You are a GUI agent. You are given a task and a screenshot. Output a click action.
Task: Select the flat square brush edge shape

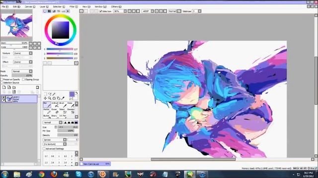click(x=76, y=123)
